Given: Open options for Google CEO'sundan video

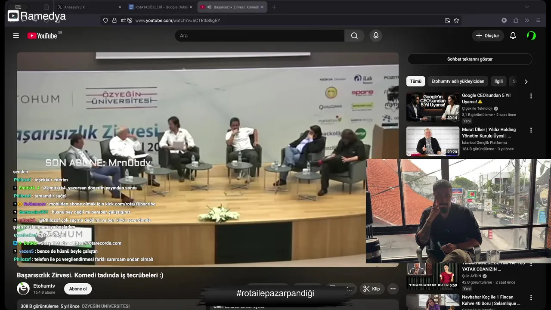Looking at the screenshot, I should (x=531, y=96).
